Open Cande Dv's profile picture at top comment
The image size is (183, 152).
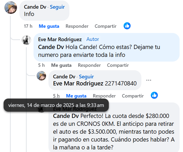[11, 8]
